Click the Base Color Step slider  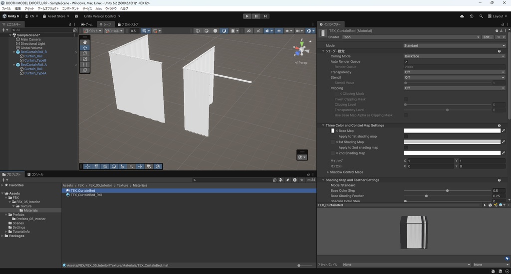pyautogui.click(x=447, y=191)
